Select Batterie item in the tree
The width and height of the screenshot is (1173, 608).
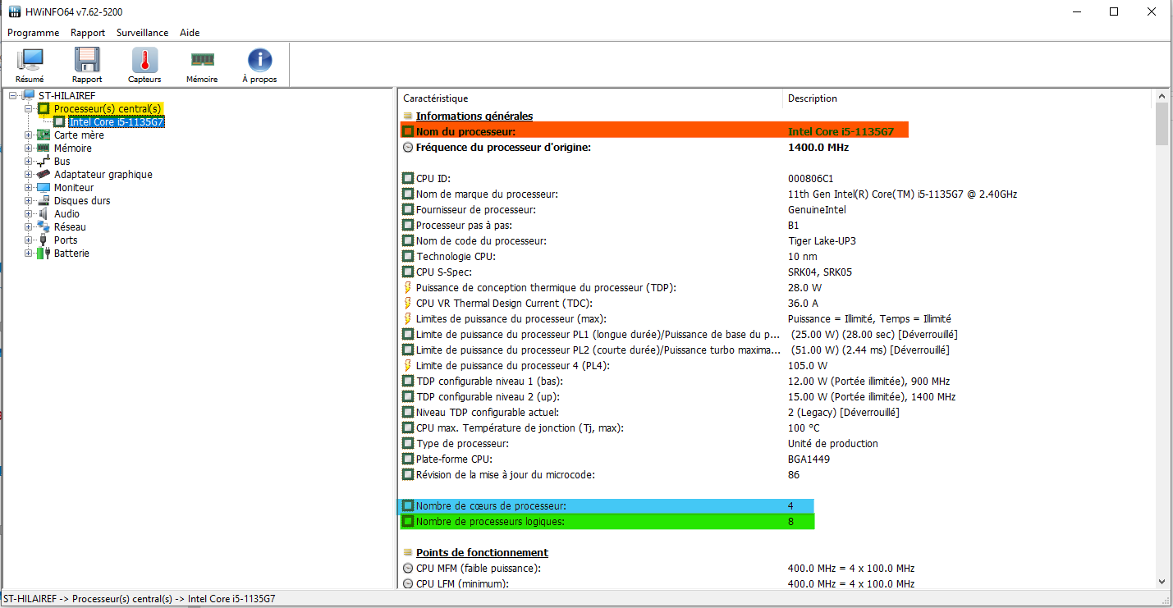pyautogui.click(x=71, y=254)
